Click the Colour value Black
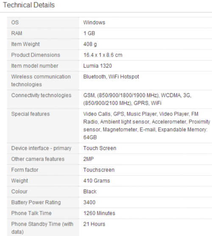The height and width of the screenshot is (236, 212). (x=90, y=192)
